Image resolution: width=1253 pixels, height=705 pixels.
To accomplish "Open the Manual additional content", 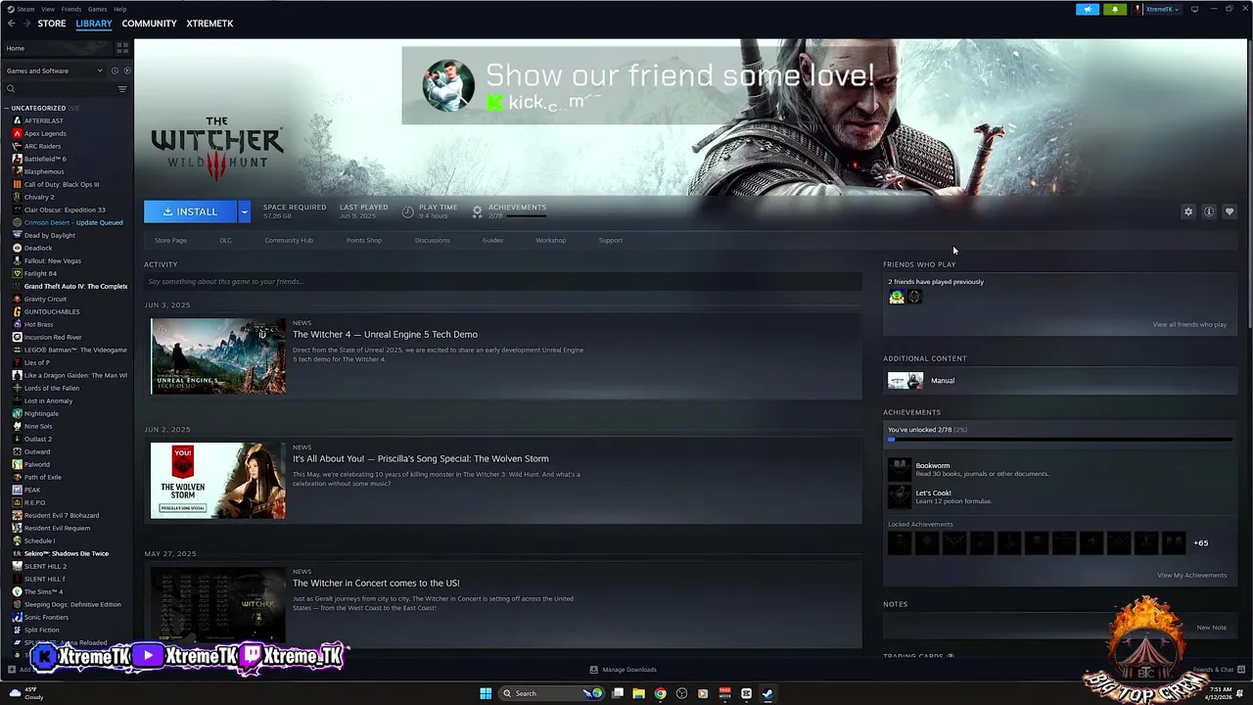I will pos(1061,381).
